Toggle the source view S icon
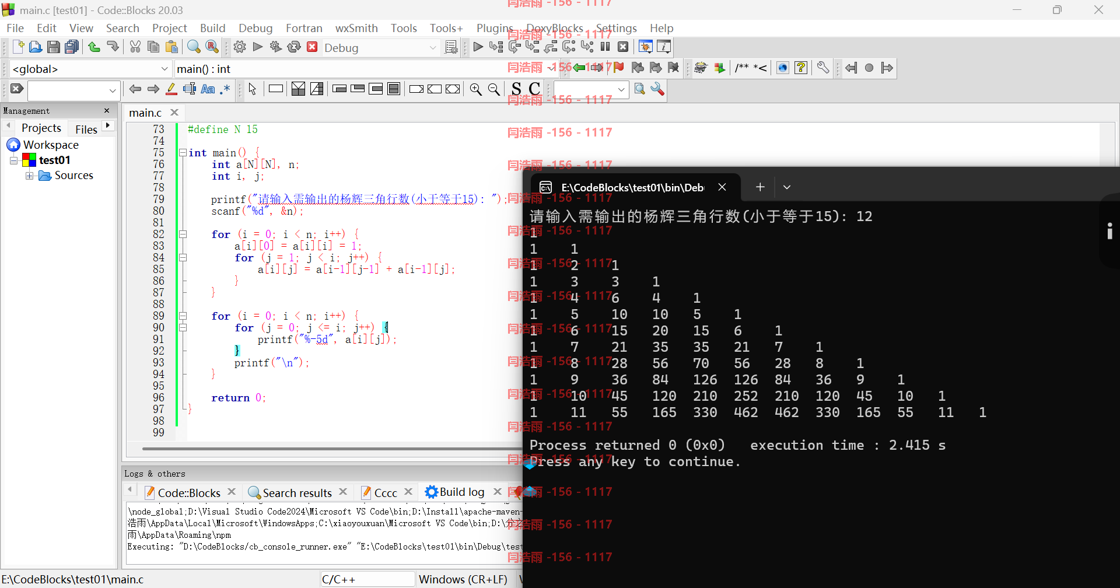This screenshot has height=588, width=1120. [x=516, y=89]
